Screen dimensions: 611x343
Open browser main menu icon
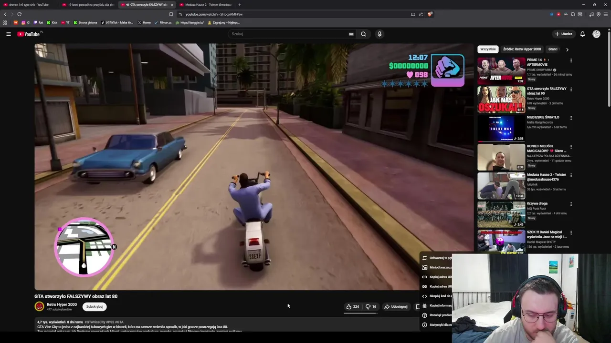606,14
